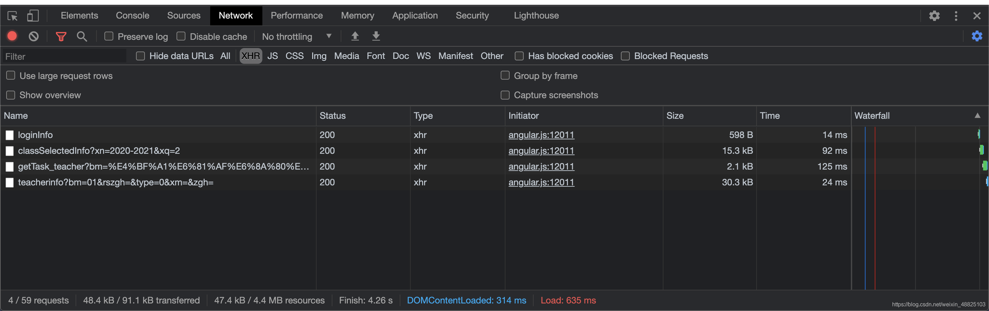This screenshot has height=311, width=989.
Task: Open the Sources tab
Action: pyautogui.click(x=183, y=15)
